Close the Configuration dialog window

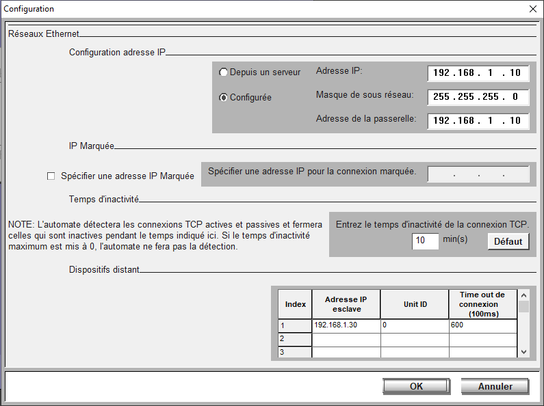click(x=533, y=9)
